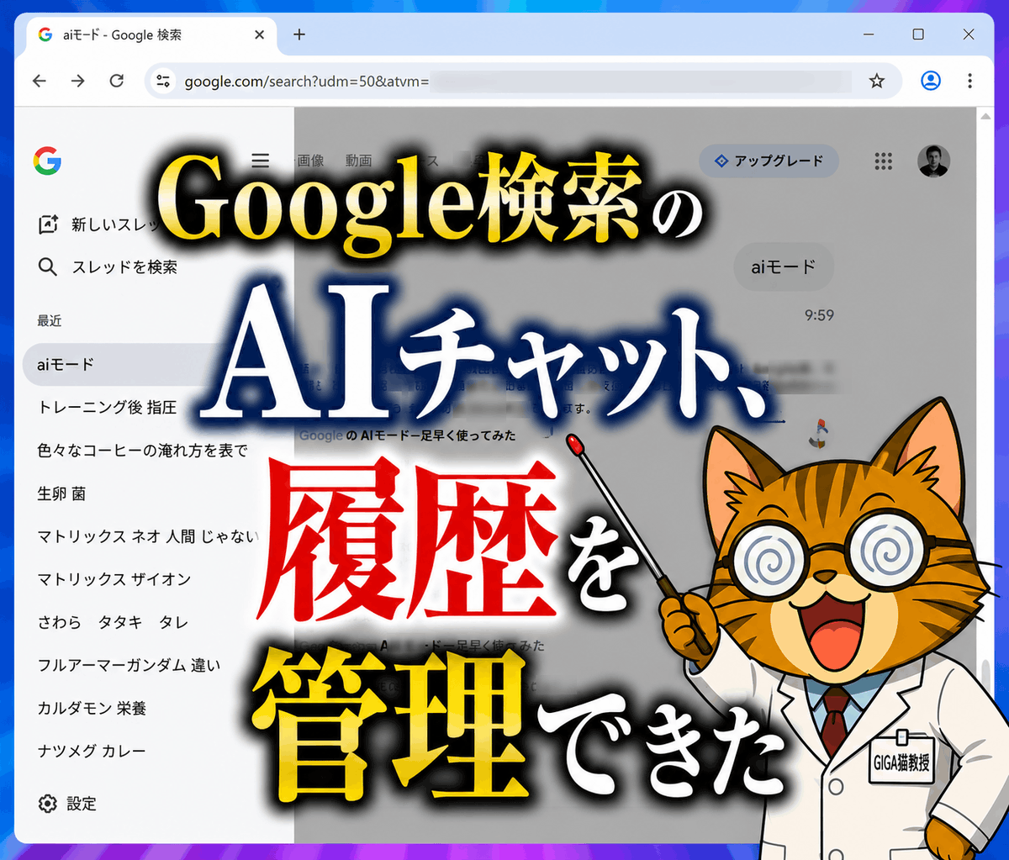Close the aiモード Google 検索 tab
Screen dimensions: 1009x860
[260, 34]
